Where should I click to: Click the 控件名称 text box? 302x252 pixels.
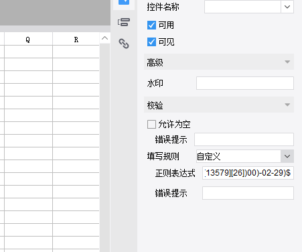[242, 7]
